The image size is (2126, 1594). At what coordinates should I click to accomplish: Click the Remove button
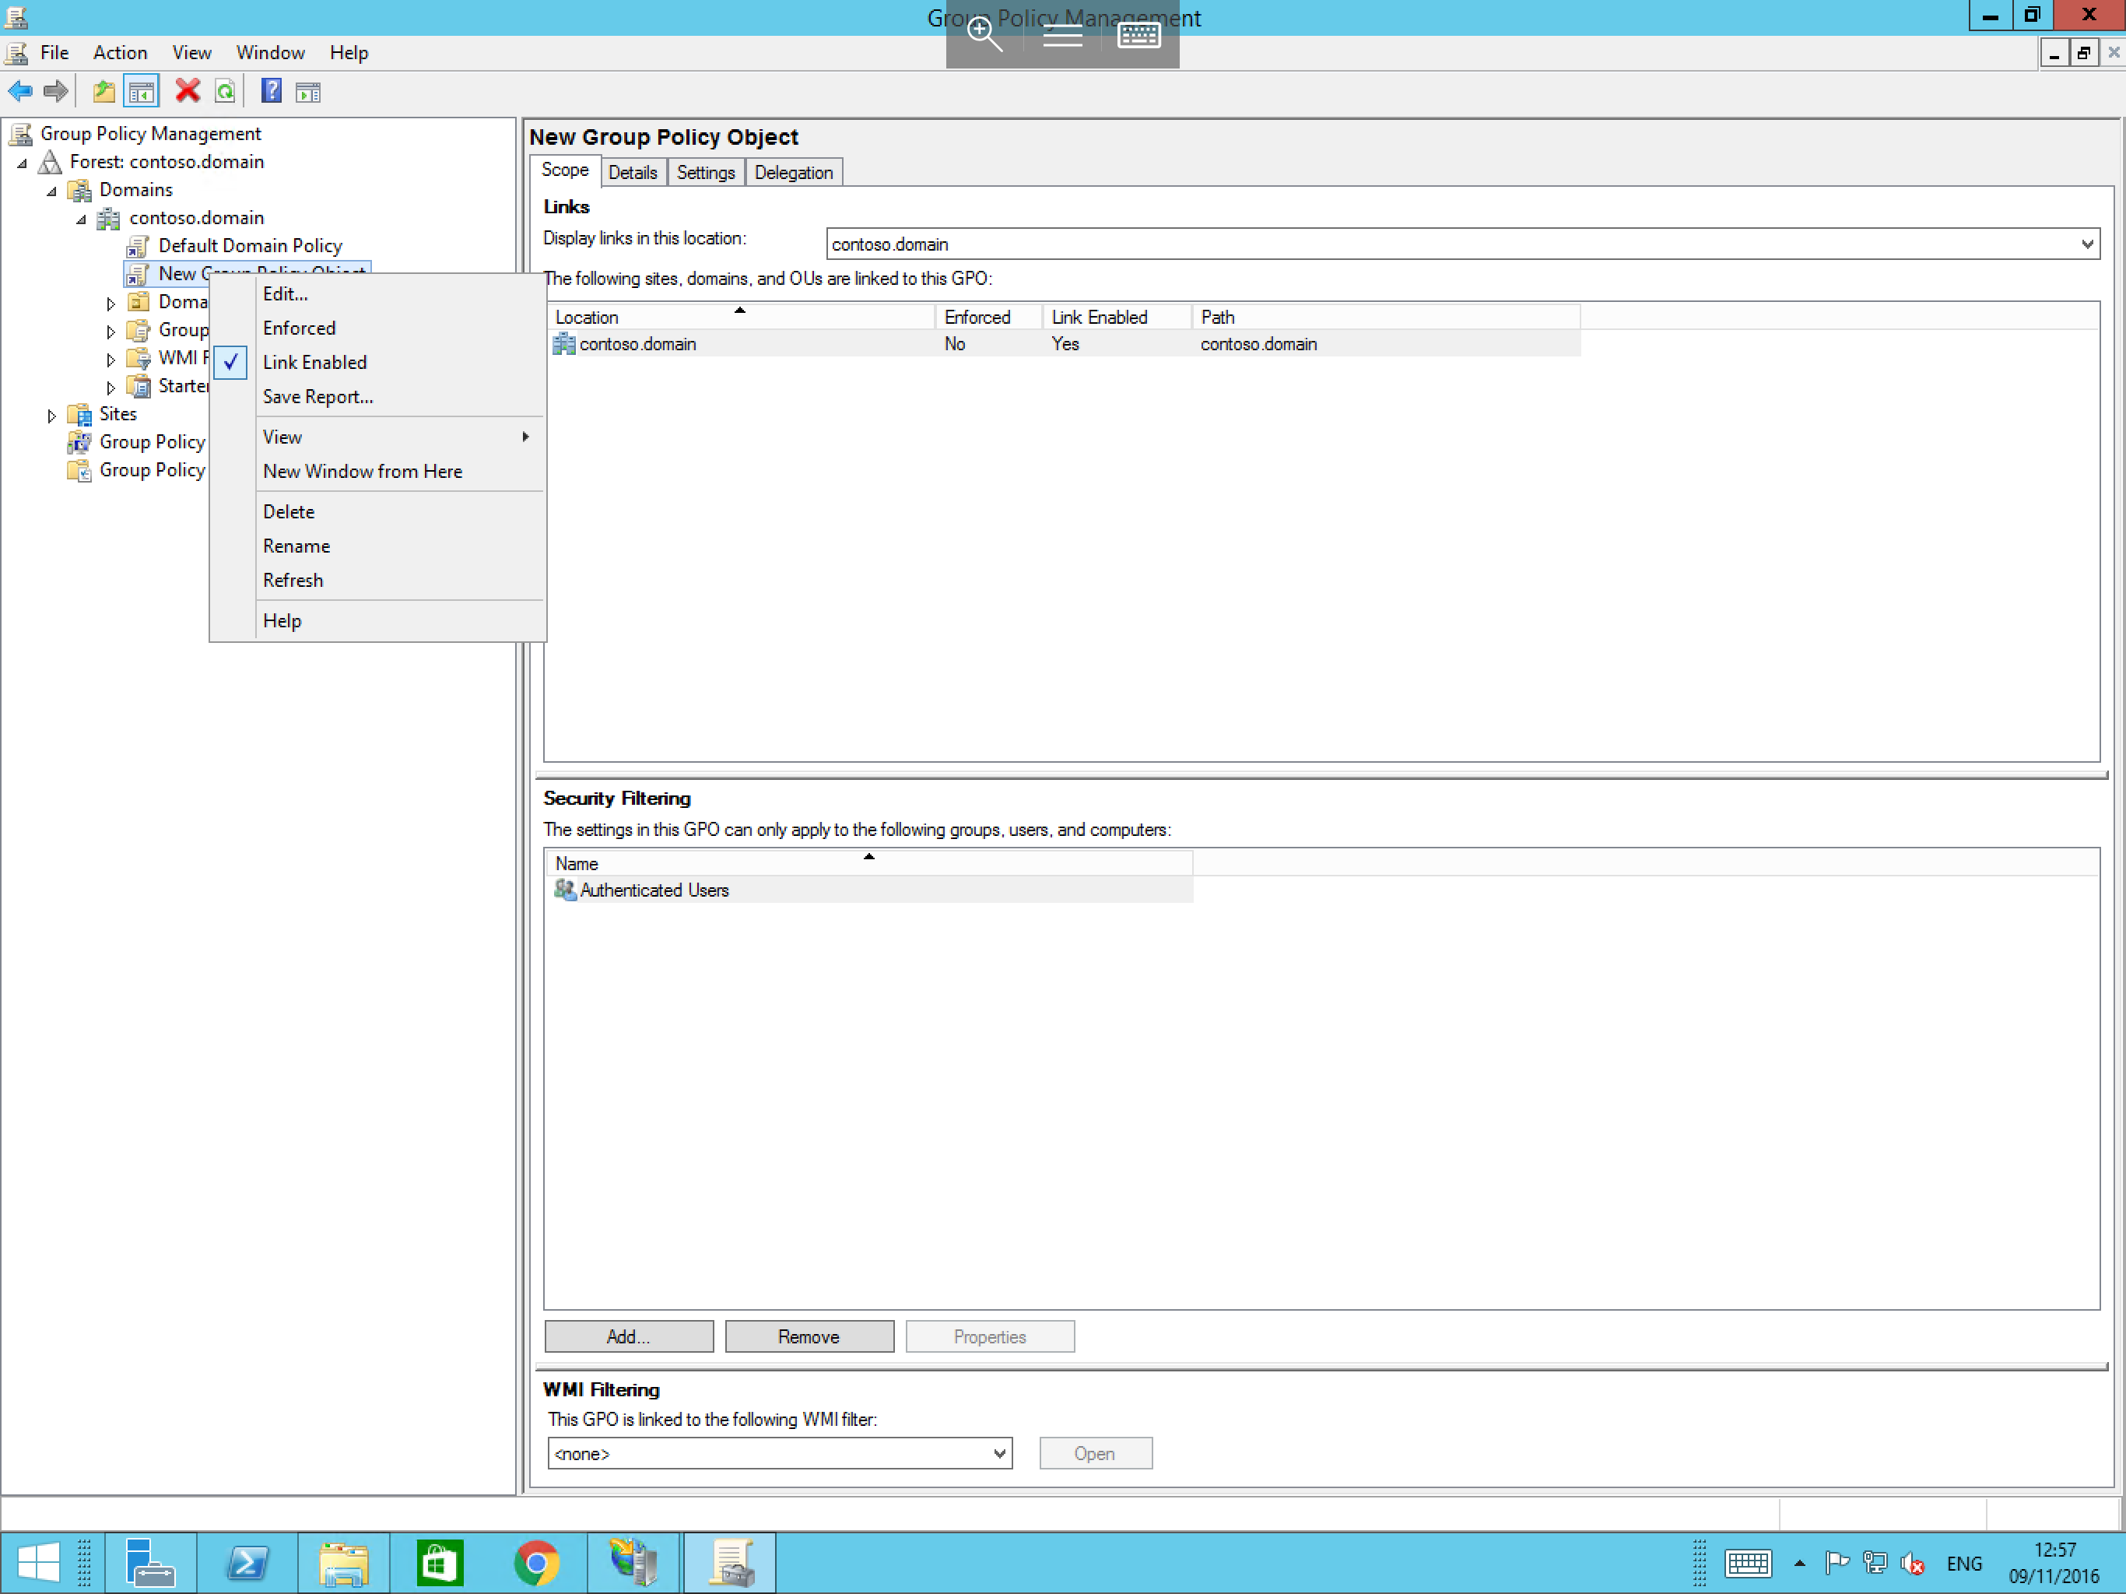click(x=809, y=1336)
